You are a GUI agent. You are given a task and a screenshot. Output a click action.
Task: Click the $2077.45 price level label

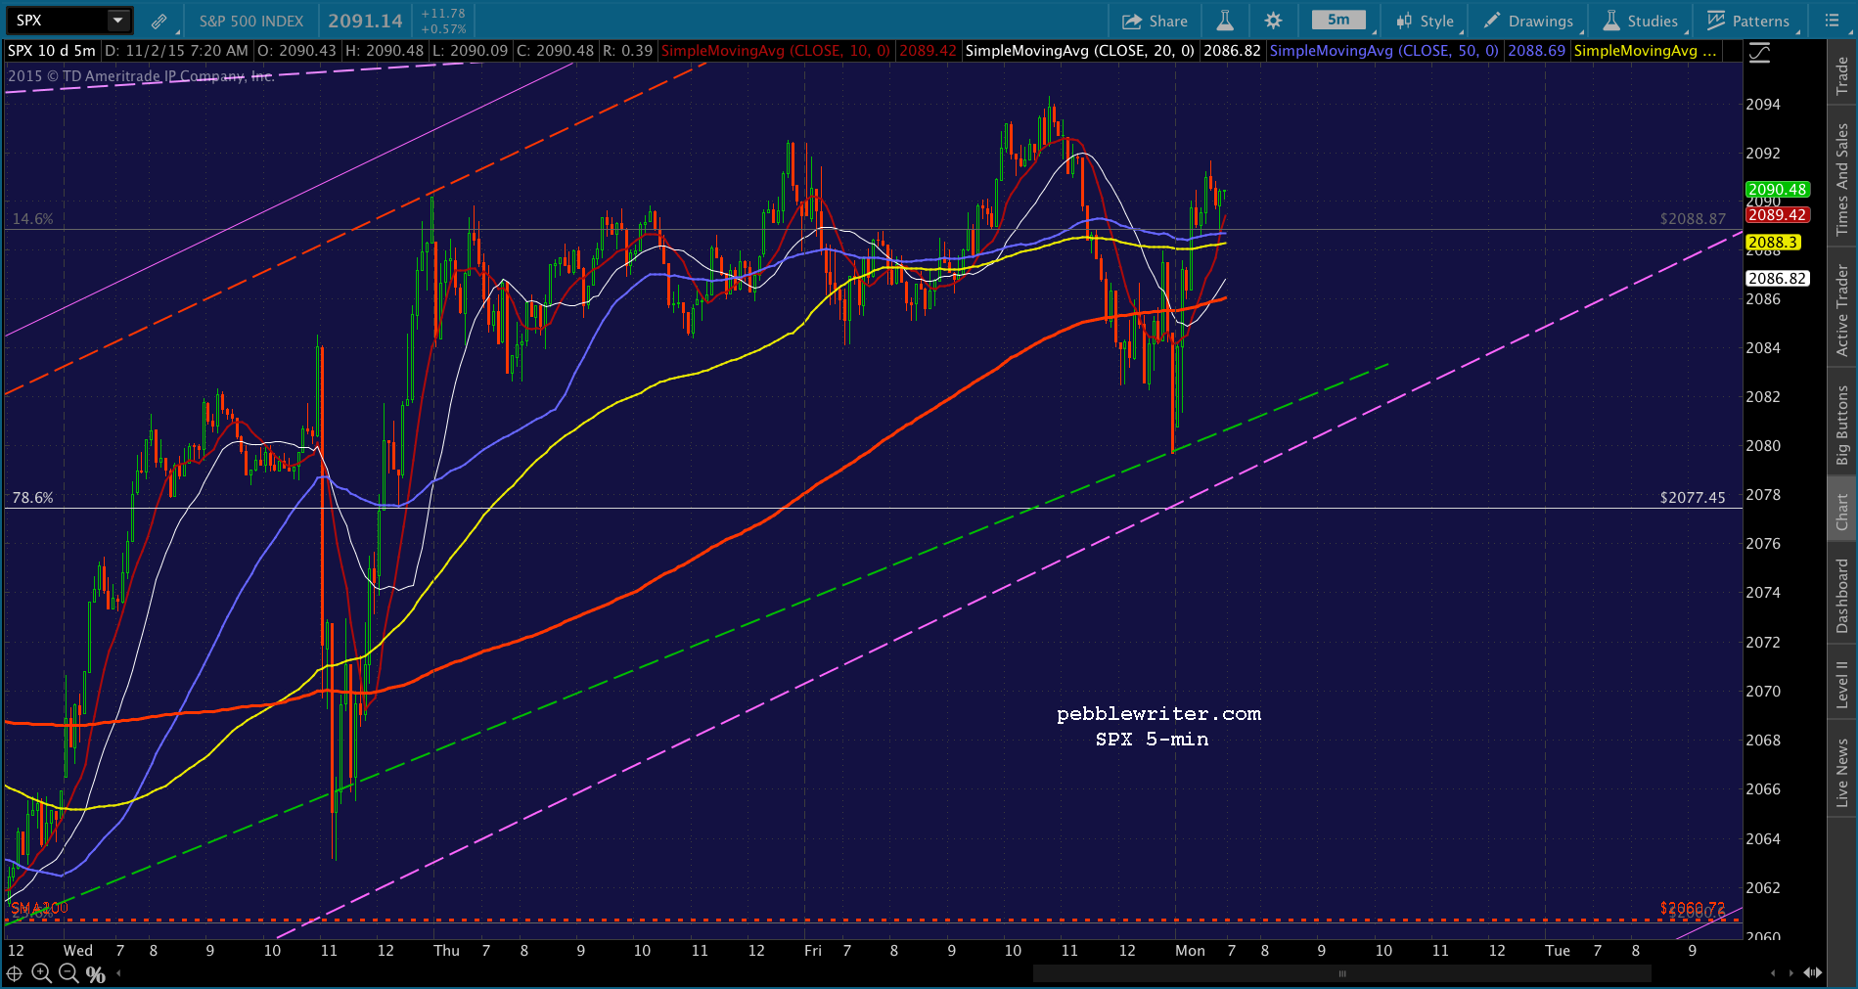point(1693,498)
